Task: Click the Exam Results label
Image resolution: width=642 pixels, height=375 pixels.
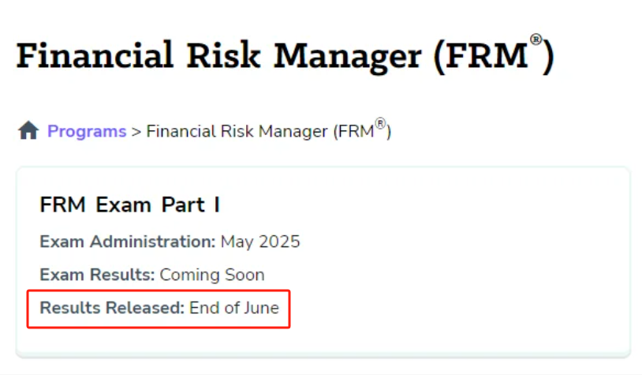Action: pyautogui.click(x=97, y=275)
